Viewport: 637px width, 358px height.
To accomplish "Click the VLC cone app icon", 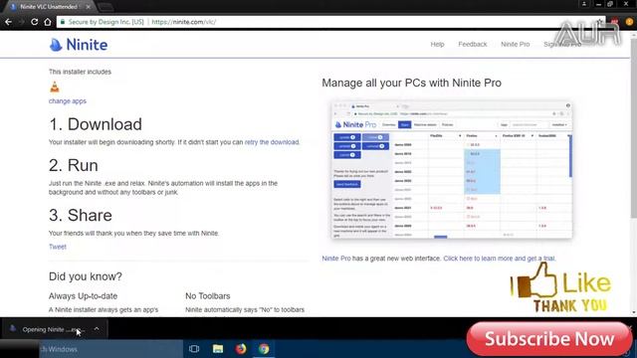I will (x=55, y=87).
